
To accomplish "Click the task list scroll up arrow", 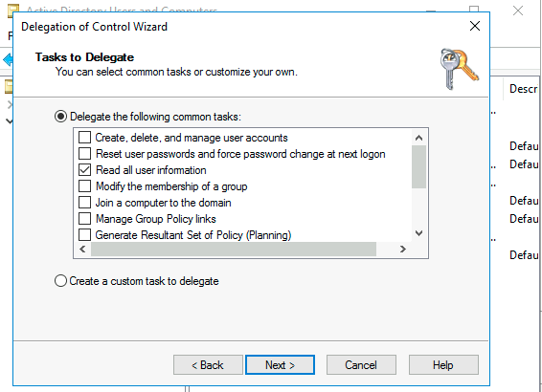I will [418, 138].
